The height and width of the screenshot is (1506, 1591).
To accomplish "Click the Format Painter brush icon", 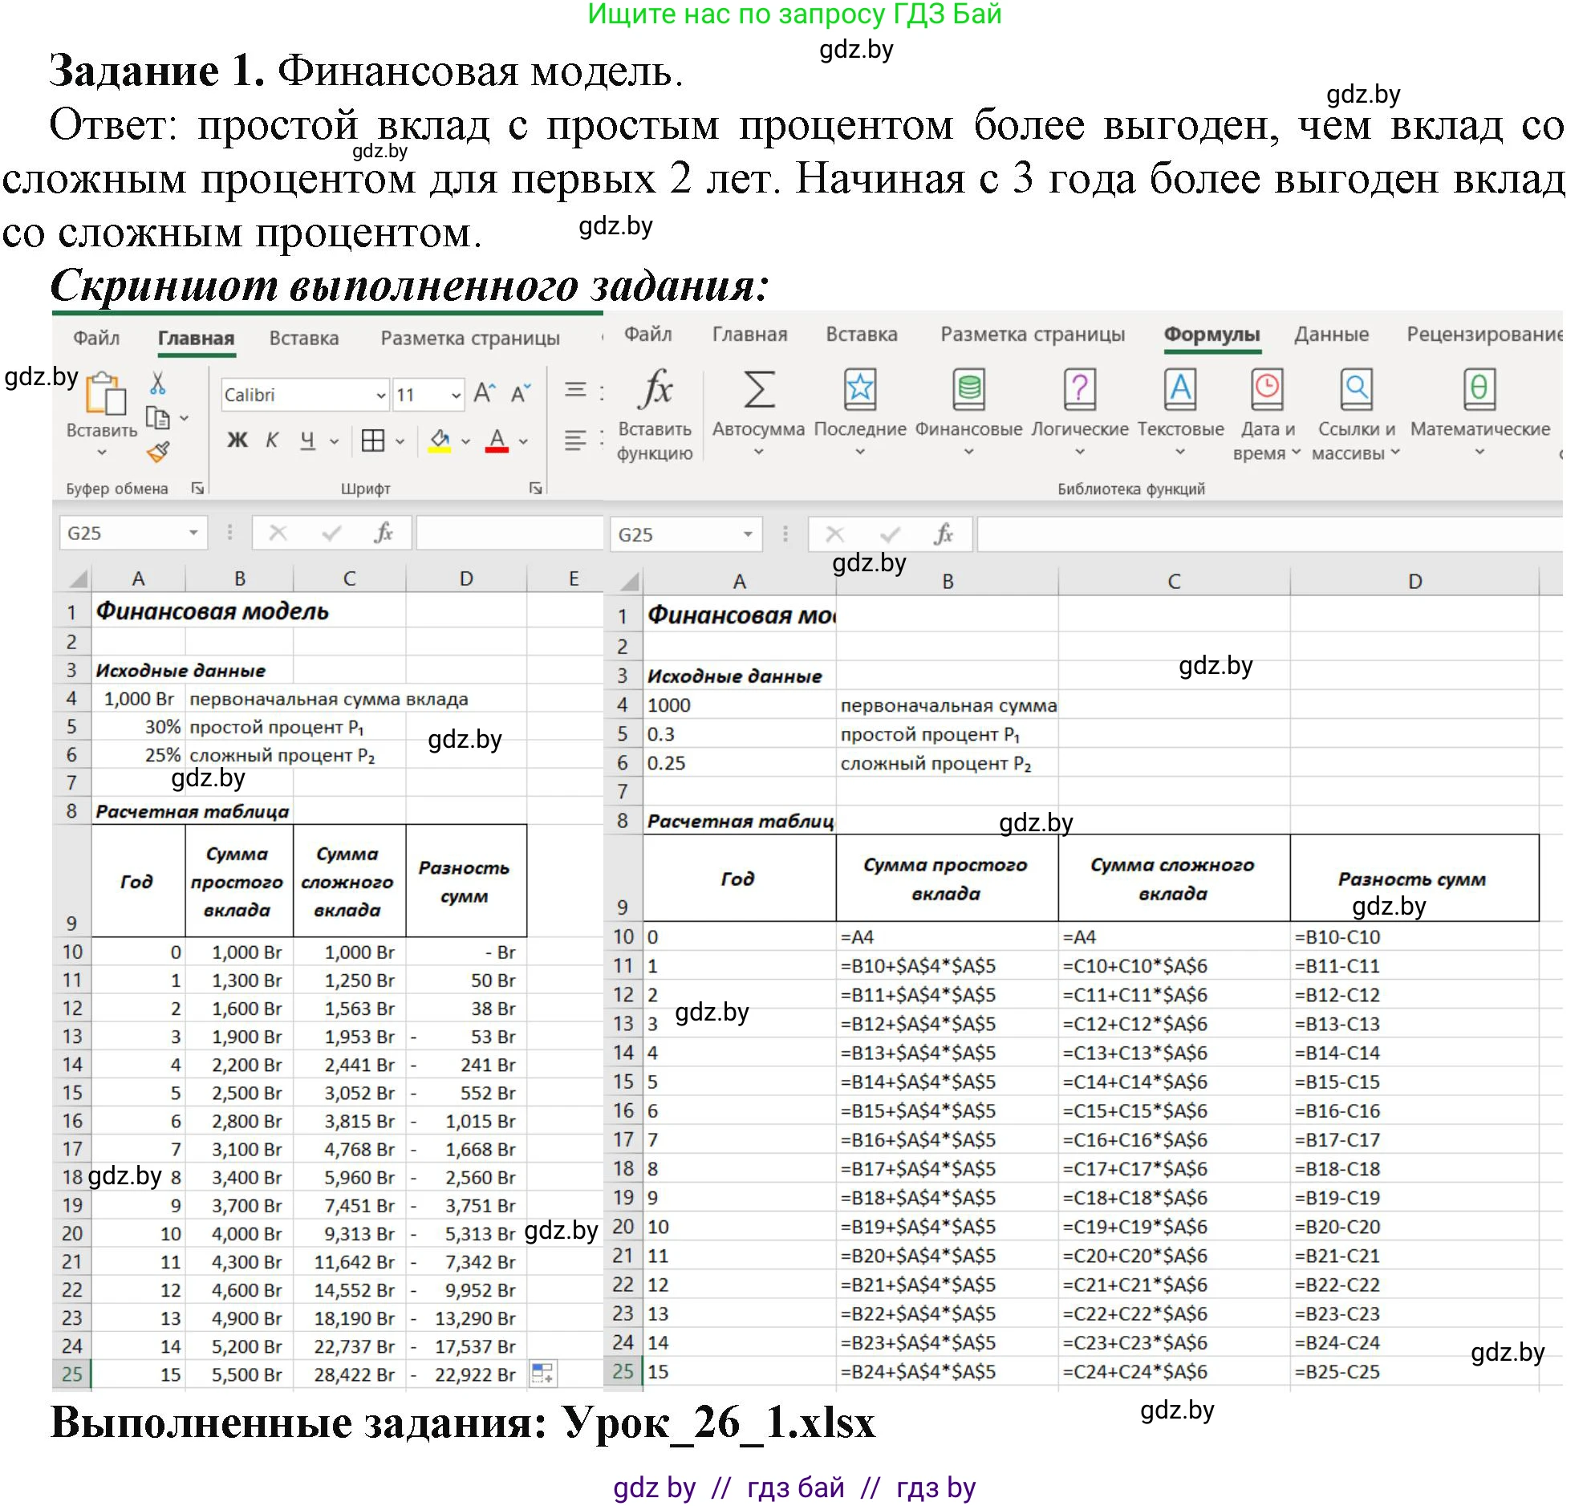I will tap(158, 453).
